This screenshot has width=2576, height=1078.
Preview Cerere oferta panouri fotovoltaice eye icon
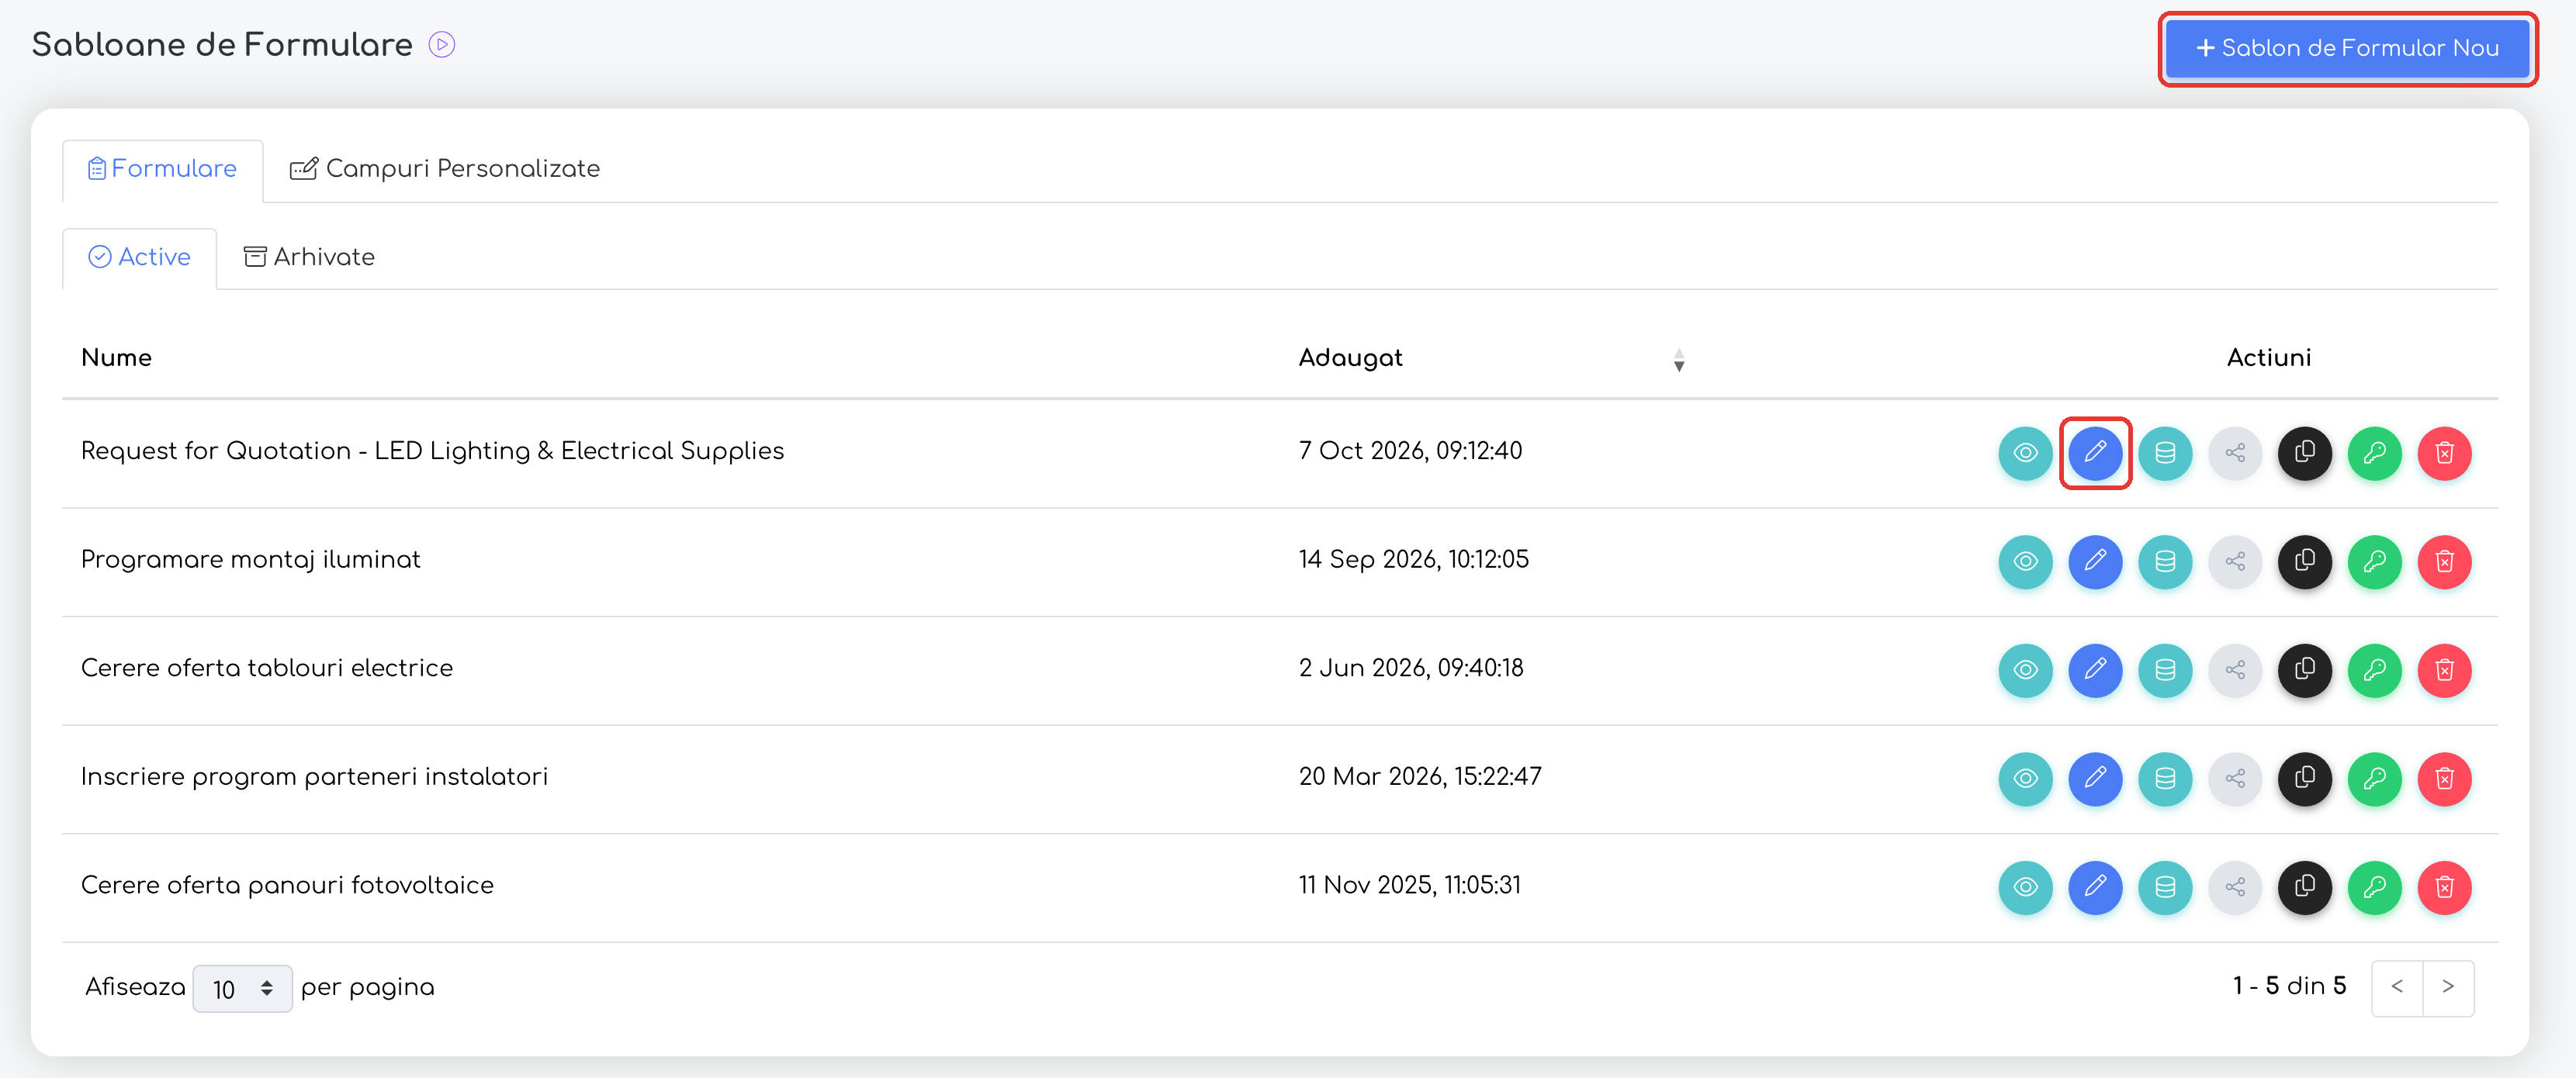click(x=2025, y=887)
